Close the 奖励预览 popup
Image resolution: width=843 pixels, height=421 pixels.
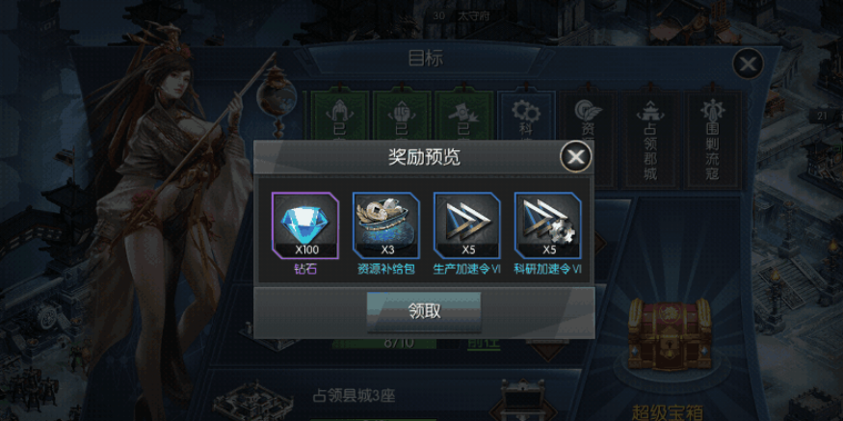[x=576, y=156]
